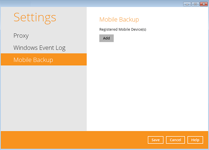Select the Mobile Backup sidebar item

(x=33, y=60)
